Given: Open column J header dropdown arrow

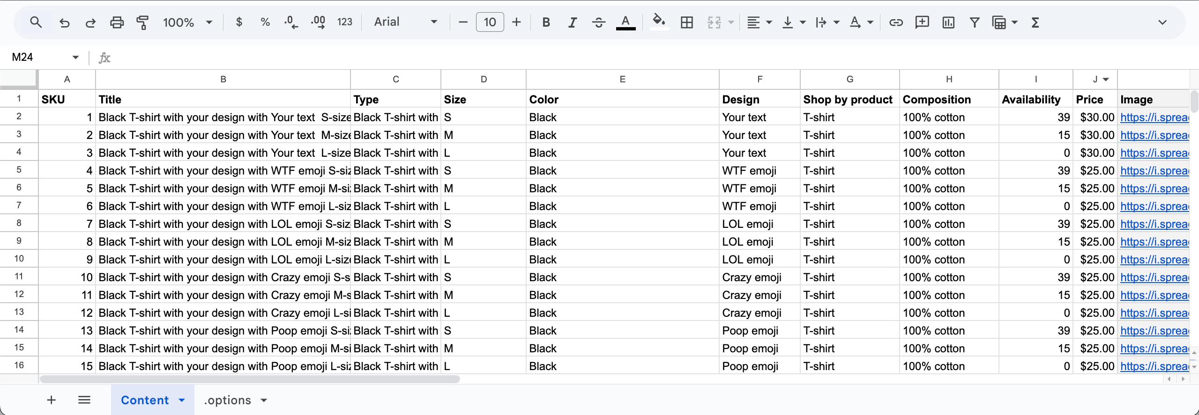Looking at the screenshot, I should (x=1106, y=79).
